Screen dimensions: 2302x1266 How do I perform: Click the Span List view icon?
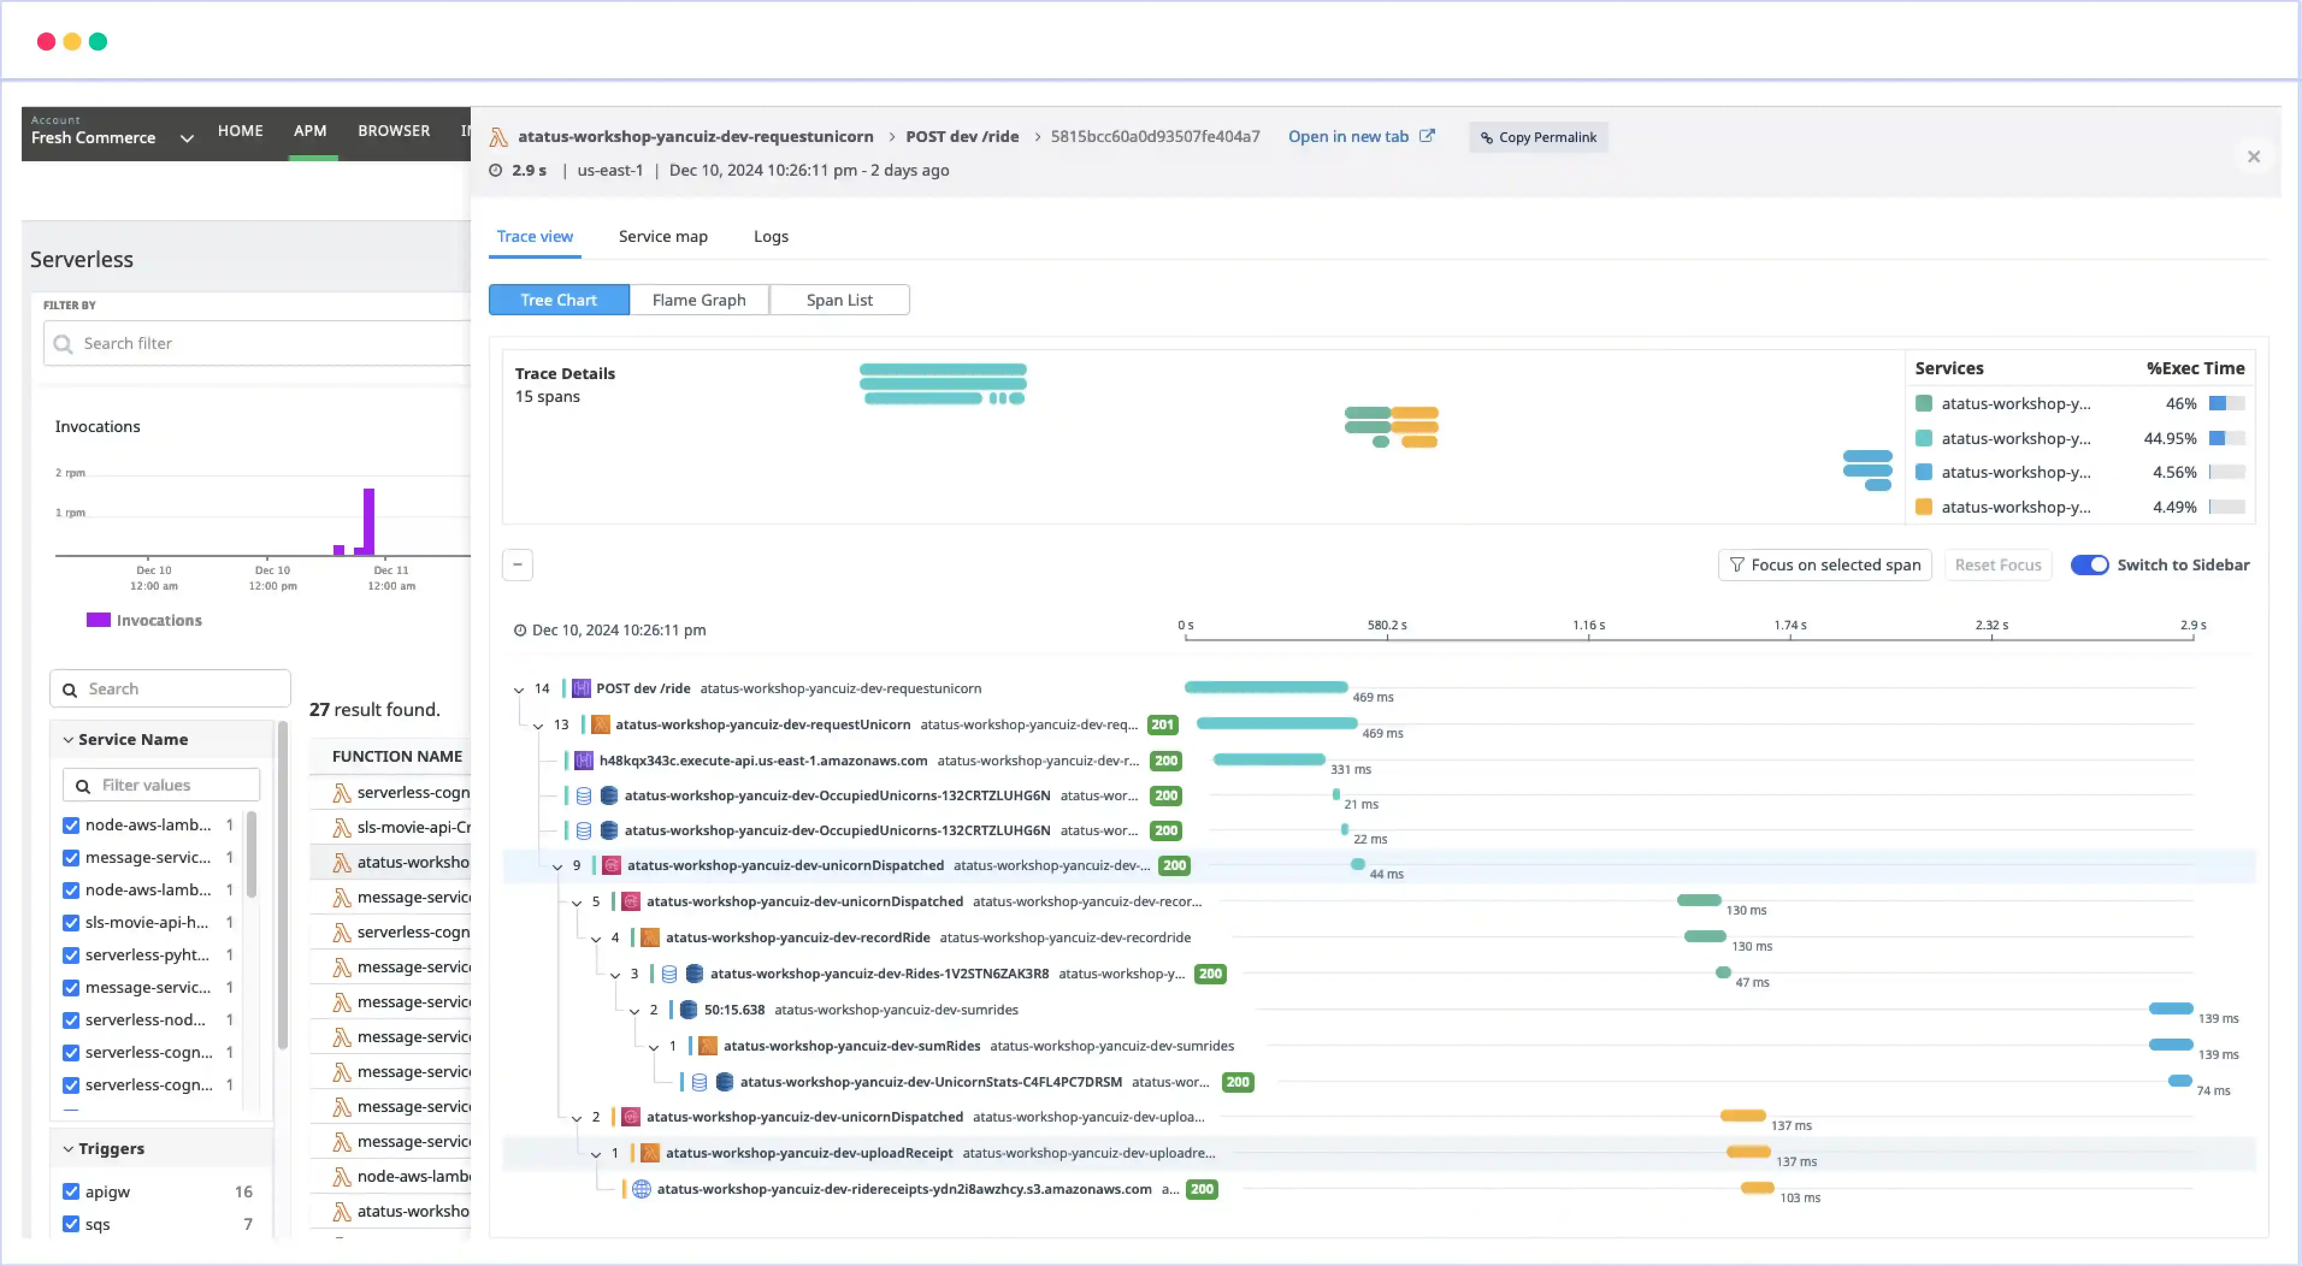(x=839, y=299)
